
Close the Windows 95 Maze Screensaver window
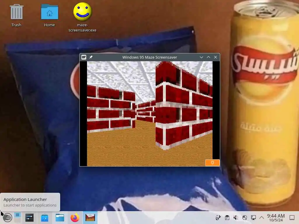point(215,57)
